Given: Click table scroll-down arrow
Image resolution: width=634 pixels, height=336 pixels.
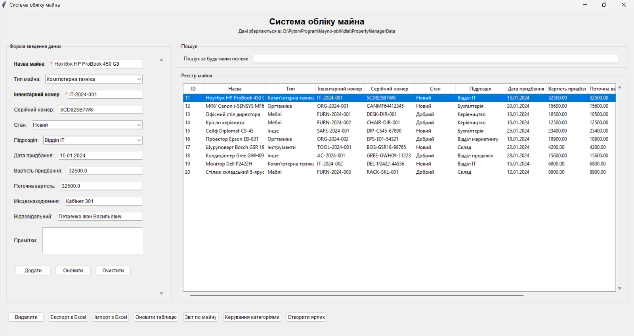Looking at the screenshot, I should point(620,289).
